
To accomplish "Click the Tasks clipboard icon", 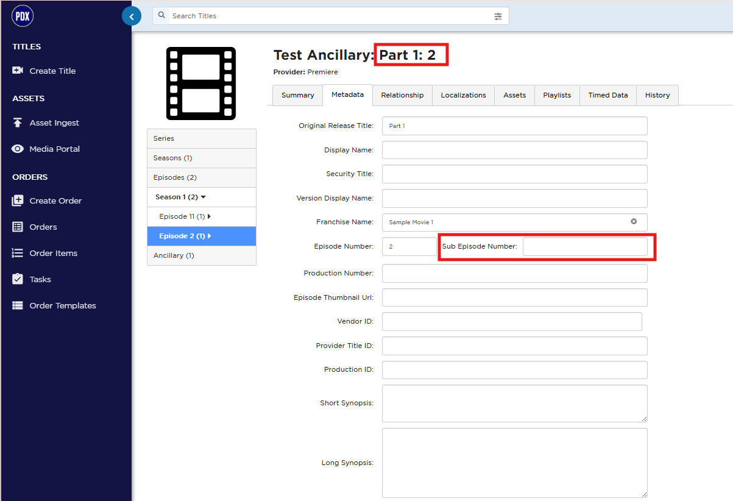I will pyautogui.click(x=18, y=279).
